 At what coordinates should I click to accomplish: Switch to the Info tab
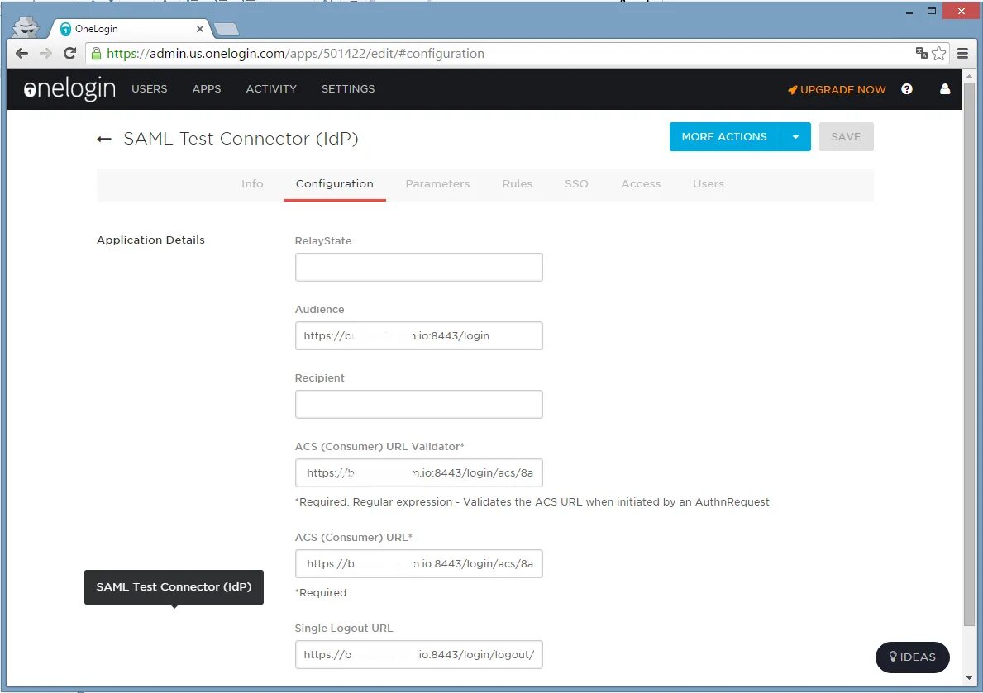click(252, 183)
